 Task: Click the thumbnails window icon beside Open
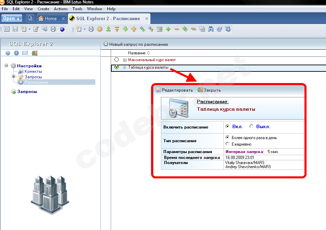pos(30,18)
